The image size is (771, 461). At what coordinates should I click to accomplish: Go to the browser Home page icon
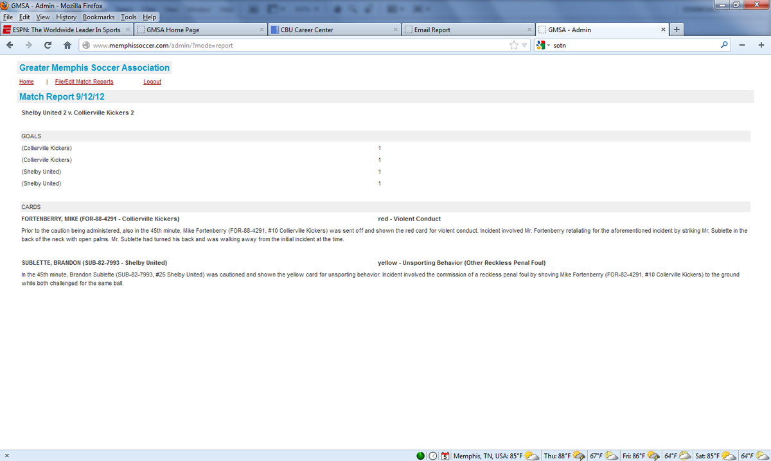point(67,45)
